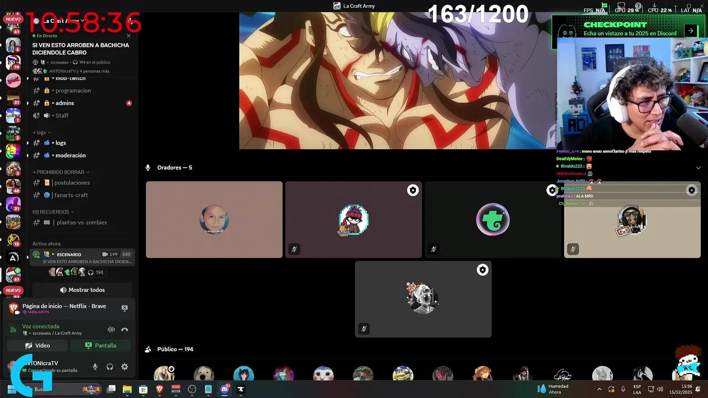Collapse the logs category
This screenshot has width=708, height=398.
(41, 133)
